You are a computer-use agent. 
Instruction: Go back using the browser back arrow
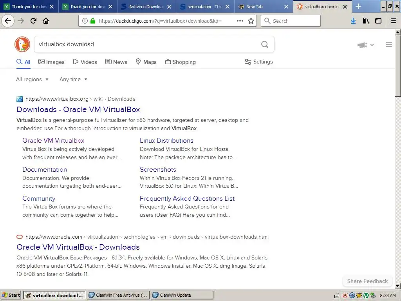(x=8, y=21)
